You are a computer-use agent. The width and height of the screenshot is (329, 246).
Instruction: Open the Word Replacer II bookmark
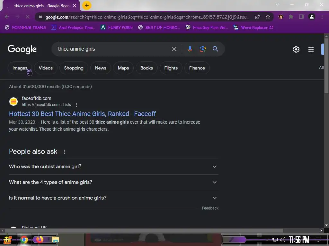pos(253,28)
